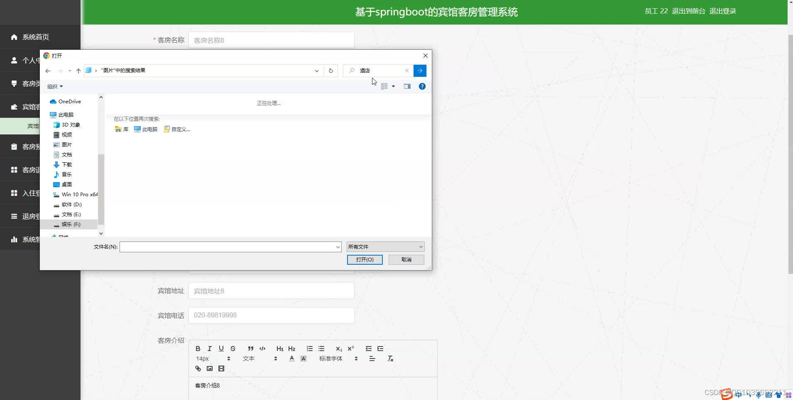The image size is (793, 400).
Task: Click 退出登录 in the header
Action: tap(722, 11)
